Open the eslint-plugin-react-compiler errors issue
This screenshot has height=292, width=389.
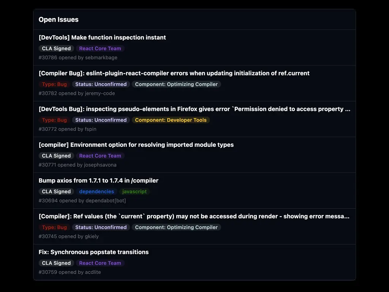(174, 73)
